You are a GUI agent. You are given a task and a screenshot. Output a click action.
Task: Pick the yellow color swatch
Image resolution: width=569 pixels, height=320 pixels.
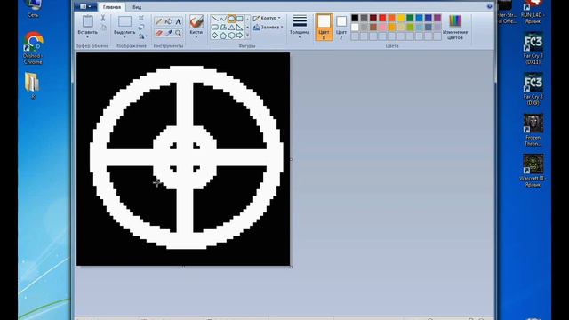[401, 18]
